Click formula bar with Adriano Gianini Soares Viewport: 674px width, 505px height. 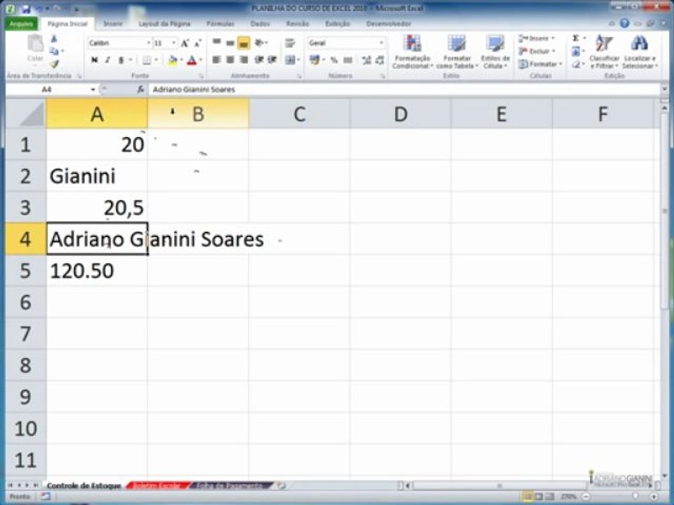[404, 89]
